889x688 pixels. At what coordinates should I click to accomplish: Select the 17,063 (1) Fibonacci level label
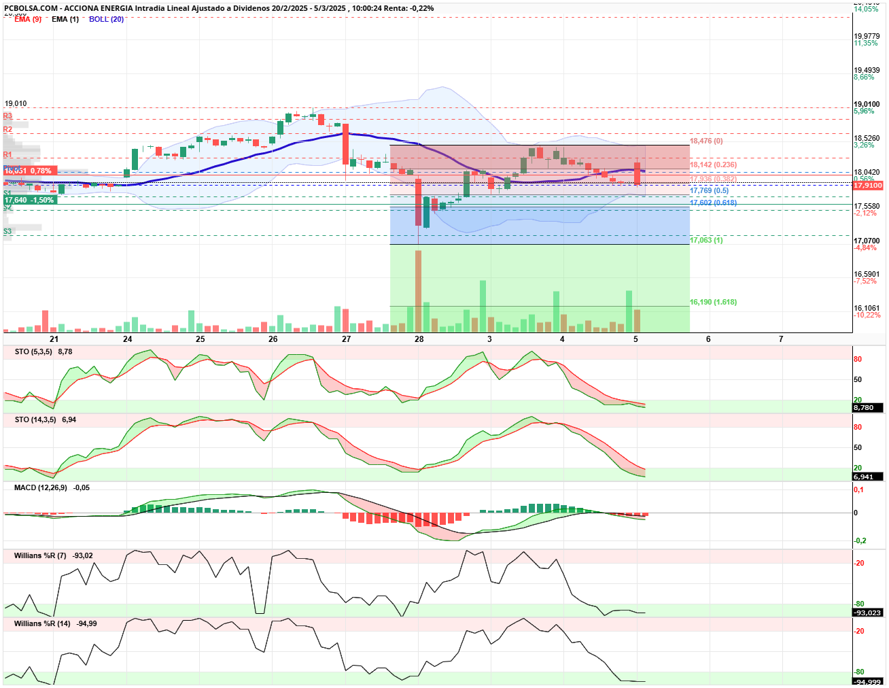[707, 240]
